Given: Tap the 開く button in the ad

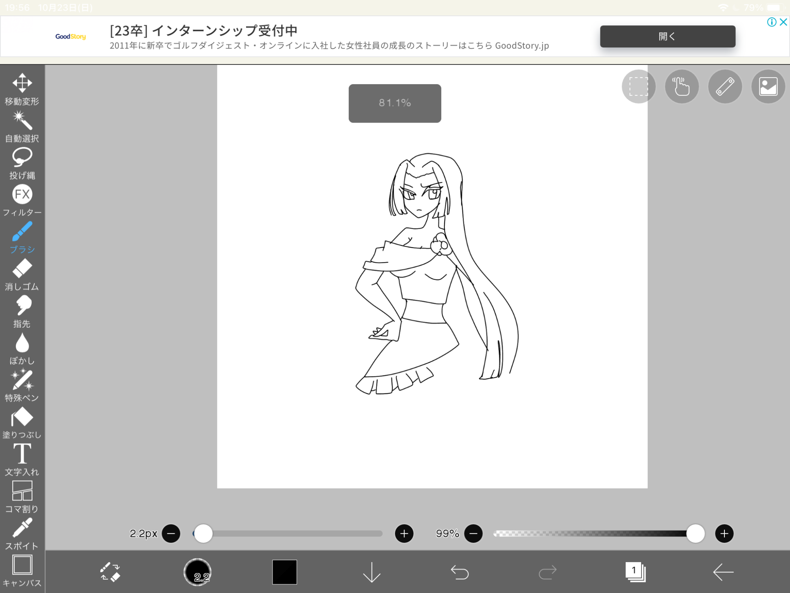Looking at the screenshot, I should (x=668, y=36).
